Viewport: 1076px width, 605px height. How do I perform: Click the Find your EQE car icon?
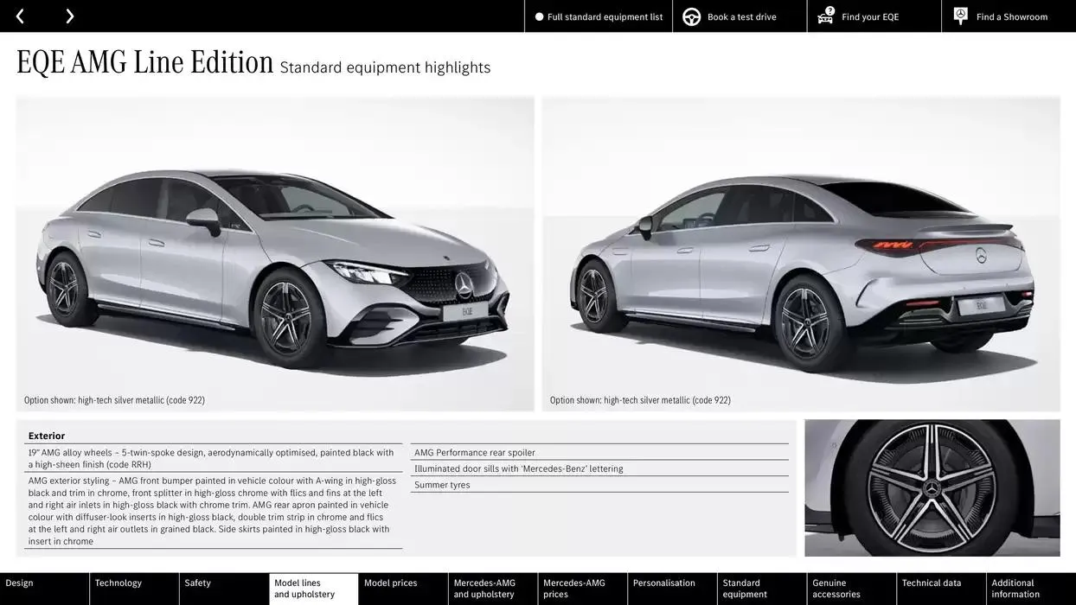pos(826,16)
